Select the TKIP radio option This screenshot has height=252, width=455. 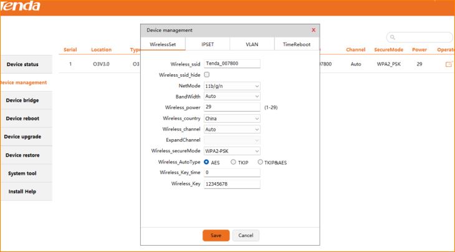coord(234,162)
